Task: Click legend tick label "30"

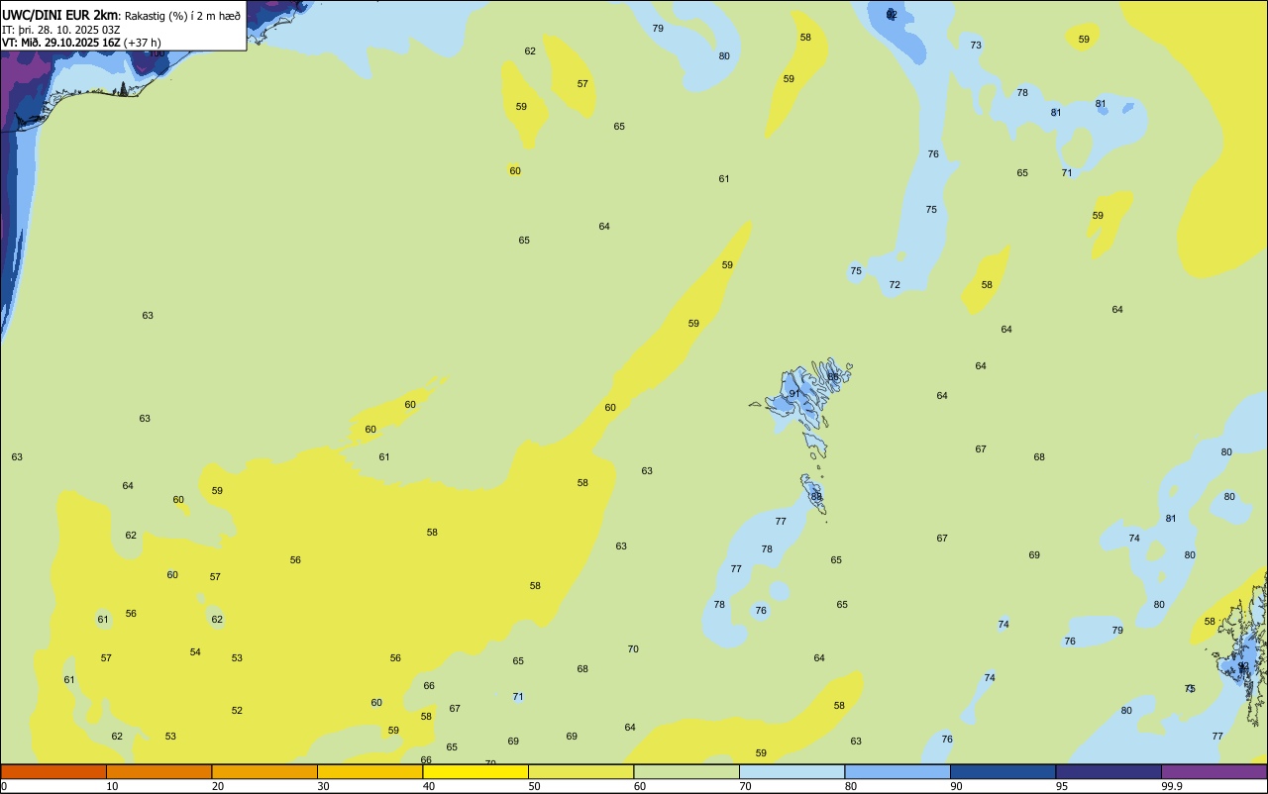Action: pyautogui.click(x=323, y=786)
